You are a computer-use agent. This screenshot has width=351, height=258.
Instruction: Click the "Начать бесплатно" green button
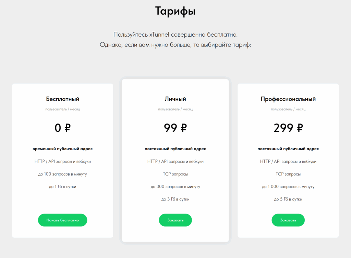click(62, 220)
